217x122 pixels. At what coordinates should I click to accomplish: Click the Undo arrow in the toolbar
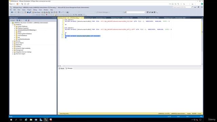pos(59,12)
